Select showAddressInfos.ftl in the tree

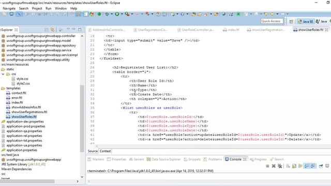26,107
